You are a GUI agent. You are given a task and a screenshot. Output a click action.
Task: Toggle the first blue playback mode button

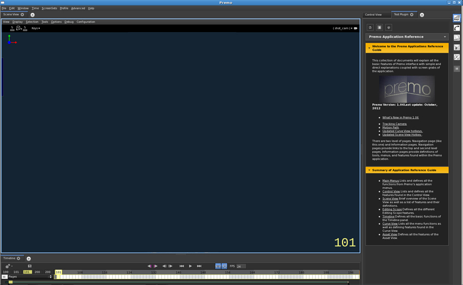point(218,266)
